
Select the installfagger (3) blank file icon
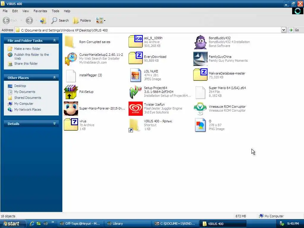[71, 76]
